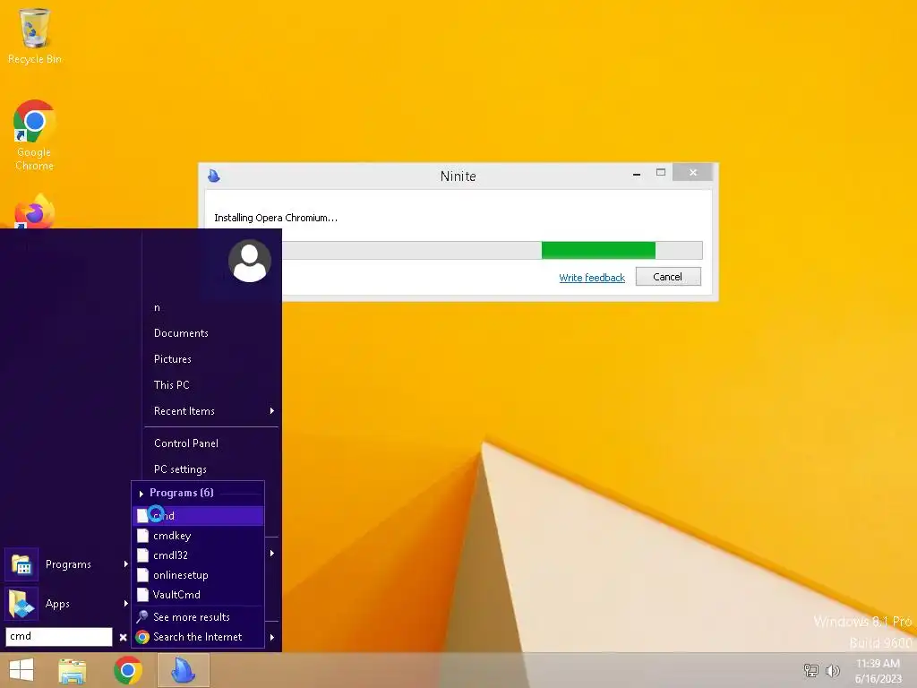Open the user folder n

point(157,308)
